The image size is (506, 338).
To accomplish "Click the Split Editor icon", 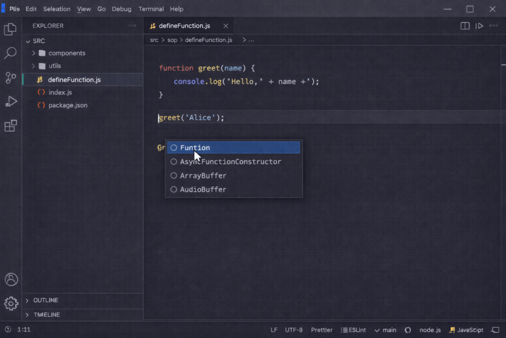I will coord(465,26).
